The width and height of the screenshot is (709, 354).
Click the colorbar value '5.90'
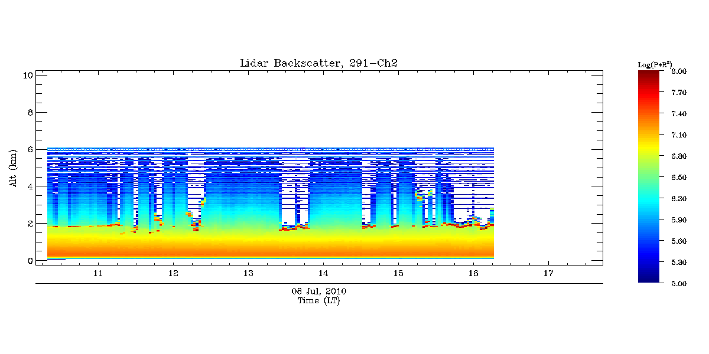[679, 220]
